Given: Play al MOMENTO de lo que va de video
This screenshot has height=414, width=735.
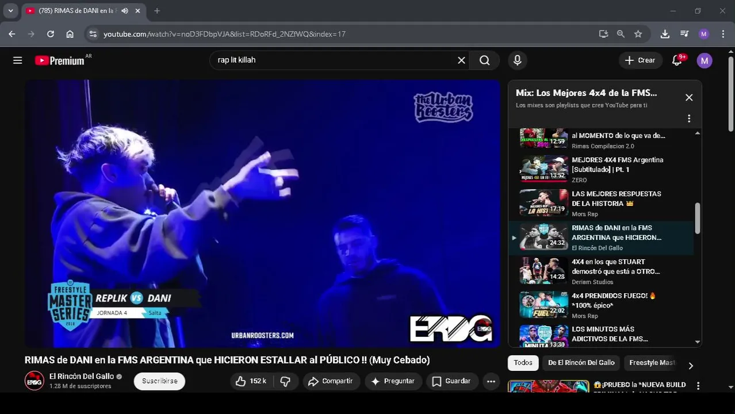Looking at the screenshot, I should pos(601,140).
